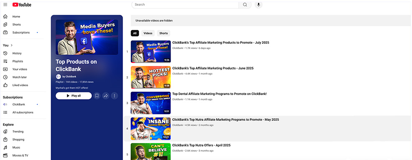This screenshot has height=160, width=412.
Task: Click the playlist cover thumbnail
Action: click(87, 37)
